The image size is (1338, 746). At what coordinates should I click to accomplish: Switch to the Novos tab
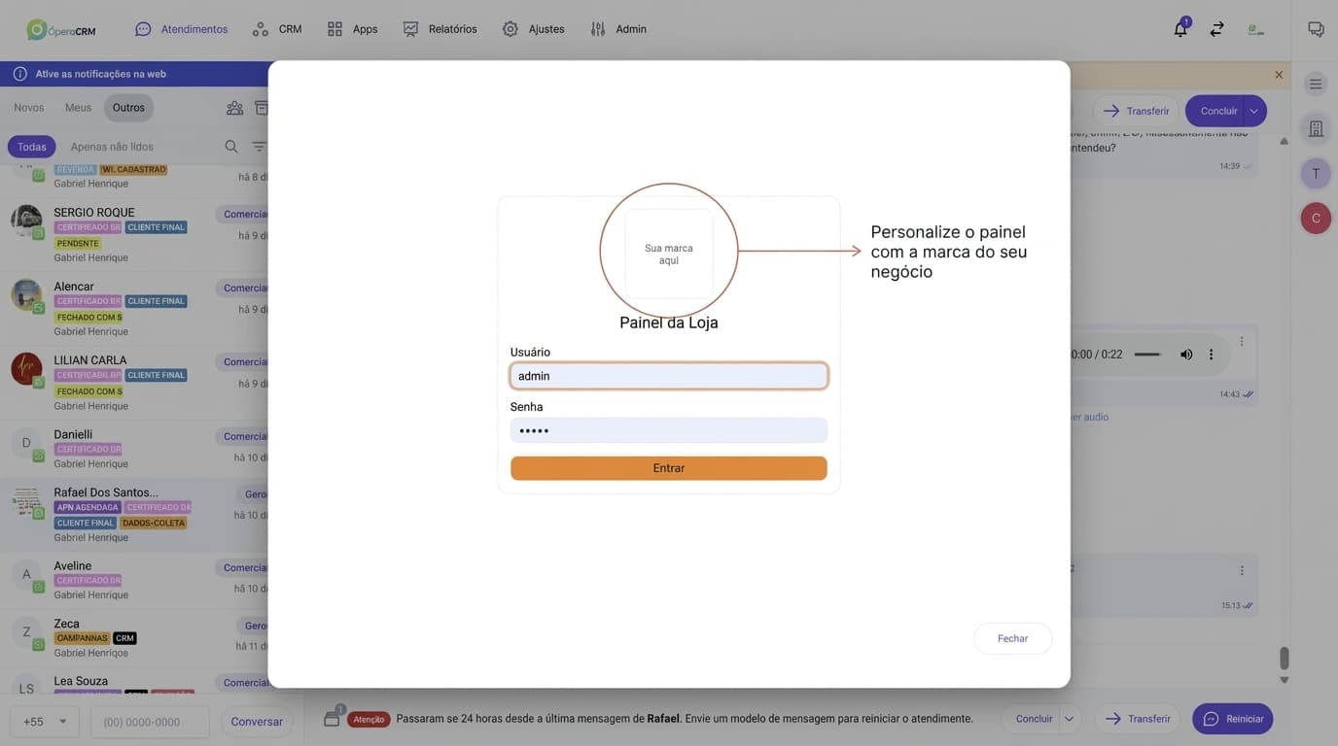(29, 108)
